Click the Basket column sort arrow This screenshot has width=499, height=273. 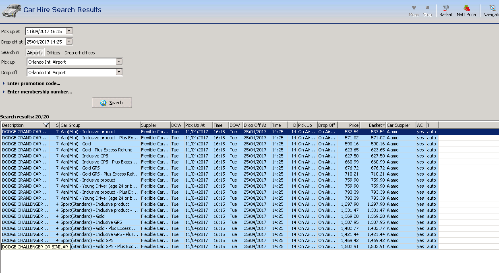(383, 125)
